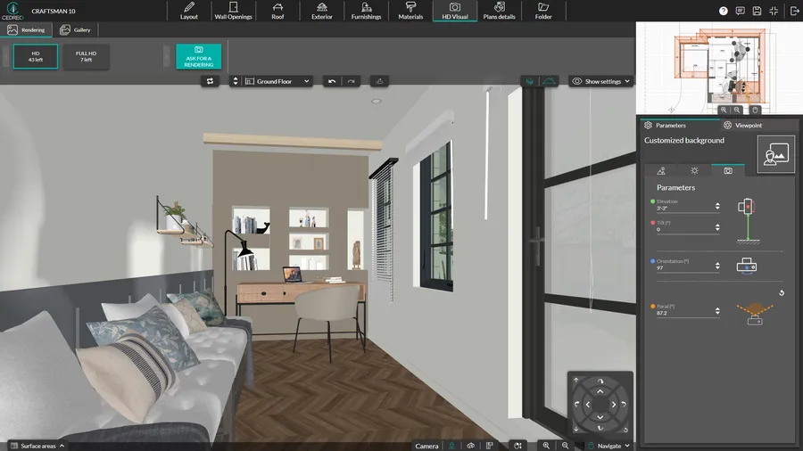This screenshot has width=803, height=451.
Task: Move camera left with left chevron
Action: click(x=587, y=404)
